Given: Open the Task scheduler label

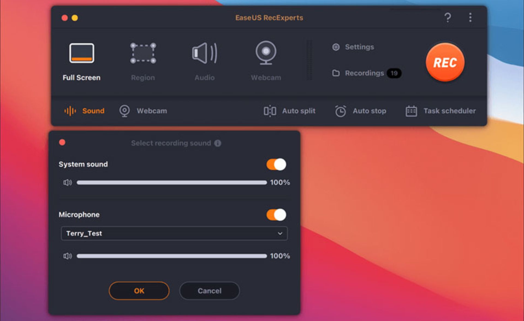Looking at the screenshot, I should tap(449, 111).
